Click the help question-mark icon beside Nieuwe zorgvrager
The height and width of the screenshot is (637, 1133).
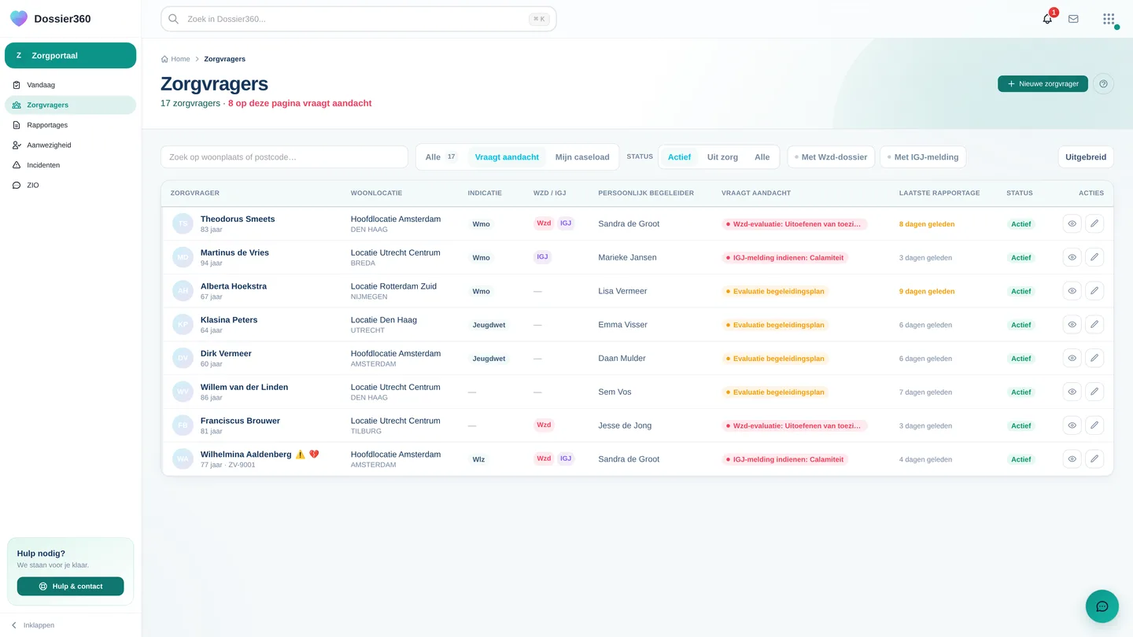[x=1103, y=83]
